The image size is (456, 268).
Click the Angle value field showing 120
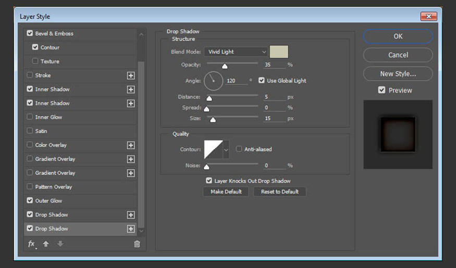(x=236, y=81)
